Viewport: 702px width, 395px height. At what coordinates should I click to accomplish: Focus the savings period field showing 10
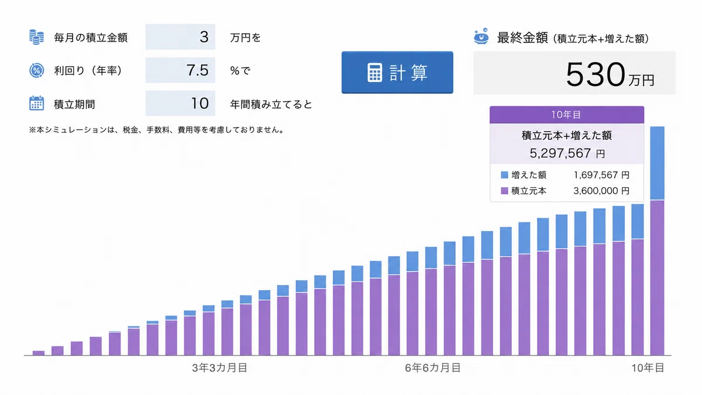[x=180, y=104]
